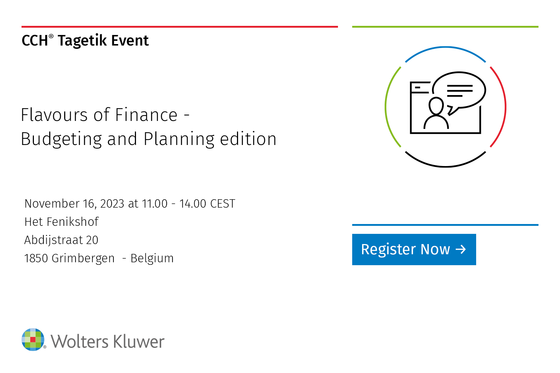Click the person silhouette in the presentation icon
This screenshot has width=560, height=373.
(x=436, y=114)
